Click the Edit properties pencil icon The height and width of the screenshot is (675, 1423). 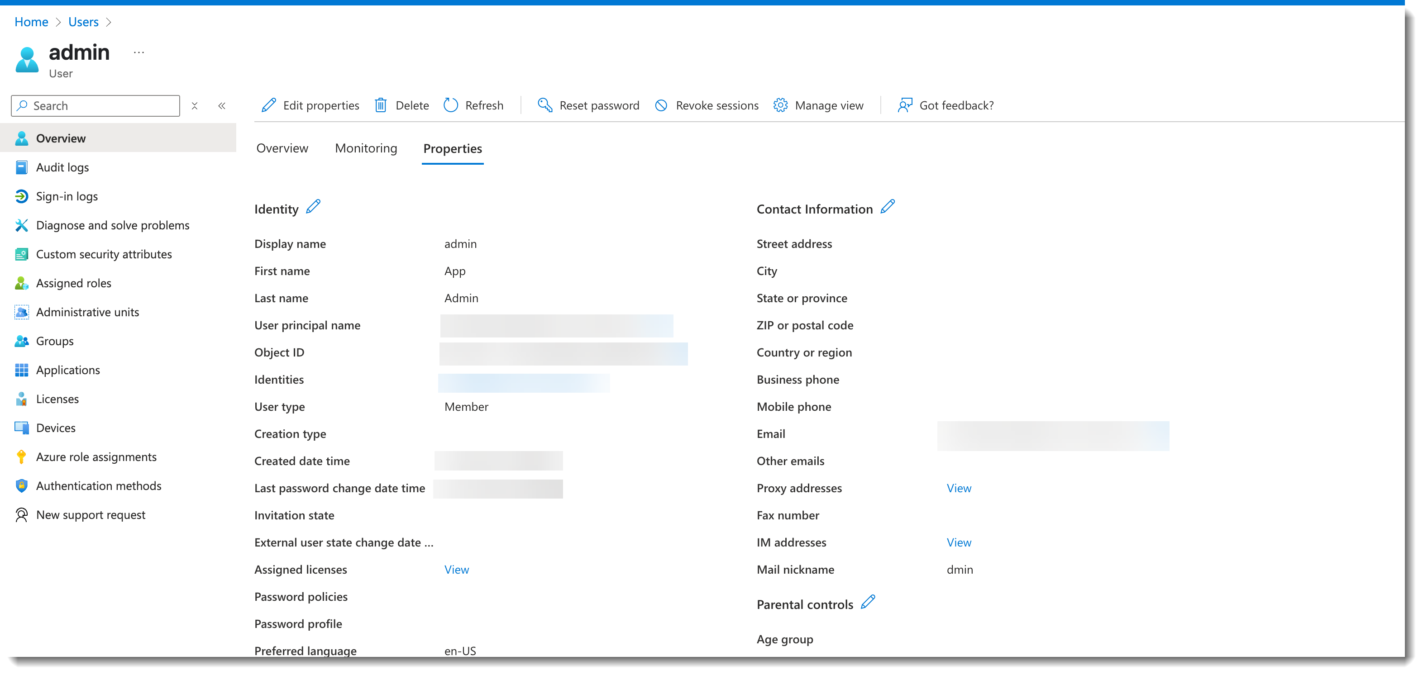[x=268, y=105]
